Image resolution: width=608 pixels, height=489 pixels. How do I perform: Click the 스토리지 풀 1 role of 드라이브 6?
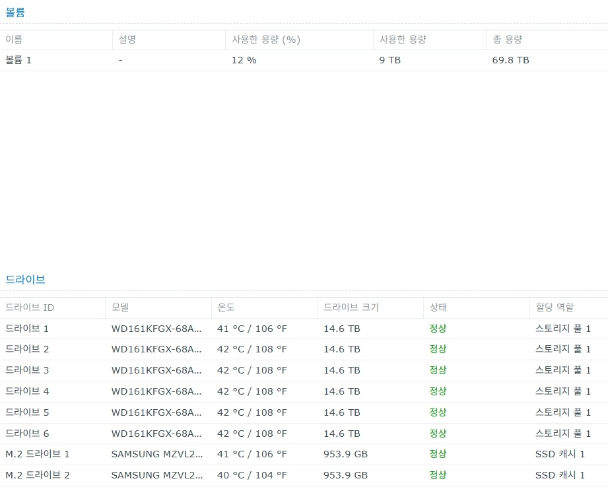tap(563, 434)
